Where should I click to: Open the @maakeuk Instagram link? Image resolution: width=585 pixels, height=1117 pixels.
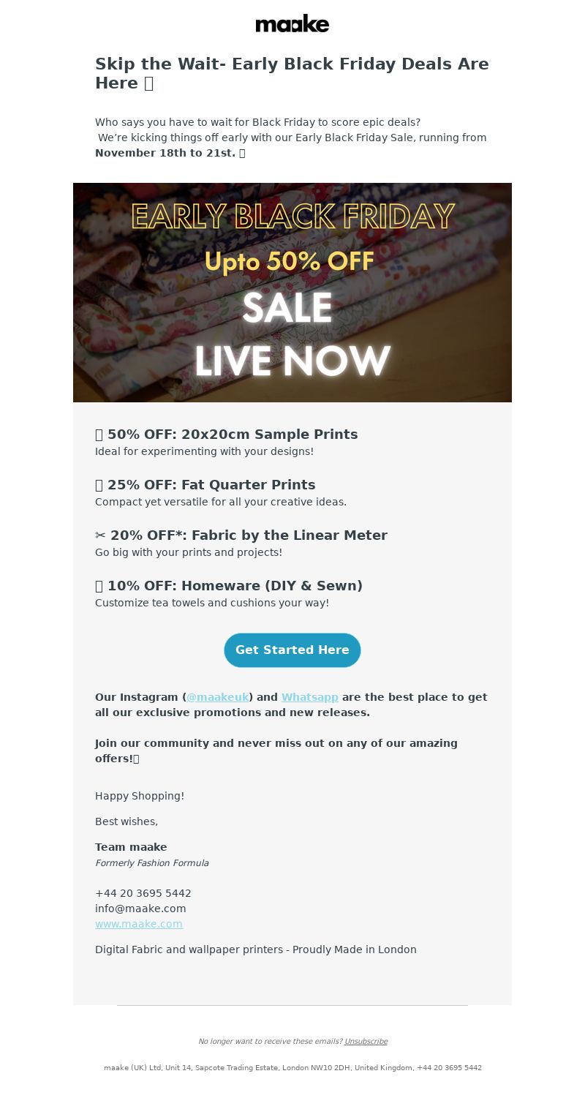coord(218,697)
